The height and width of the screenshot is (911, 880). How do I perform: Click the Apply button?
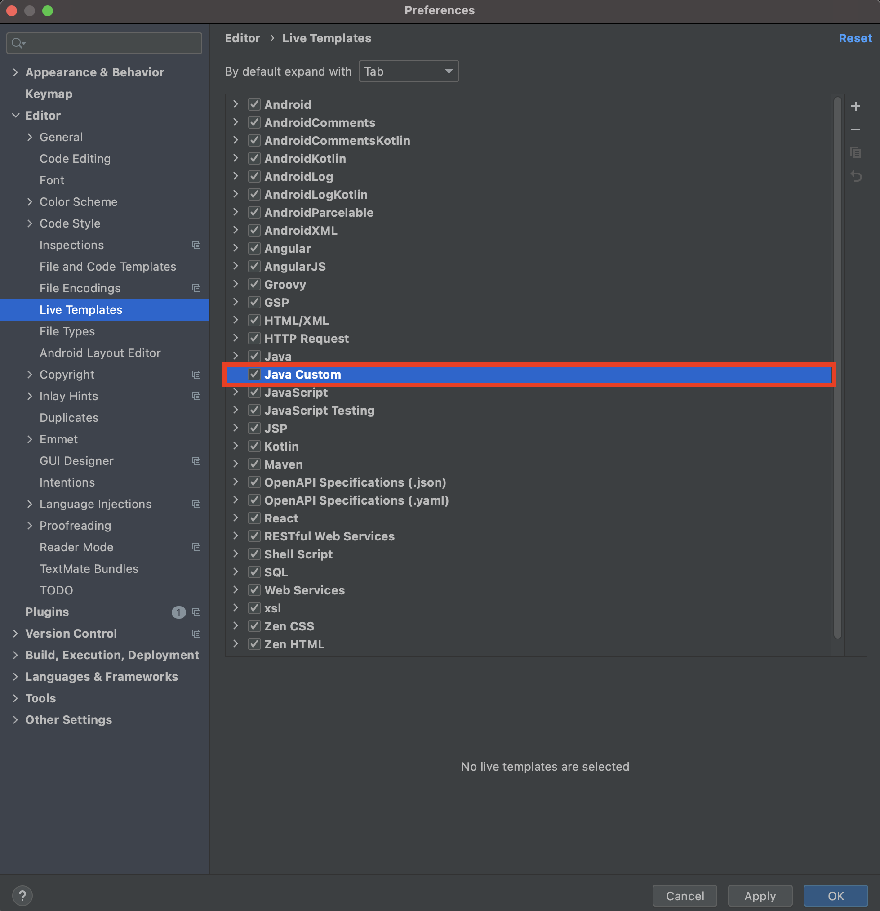point(760,896)
